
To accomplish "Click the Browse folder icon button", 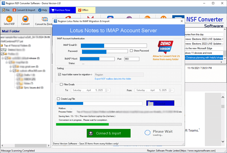I will point(150,104).
